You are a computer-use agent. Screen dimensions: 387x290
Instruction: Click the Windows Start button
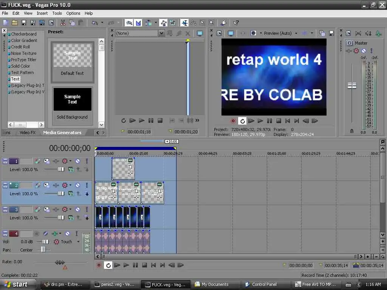click(17, 284)
